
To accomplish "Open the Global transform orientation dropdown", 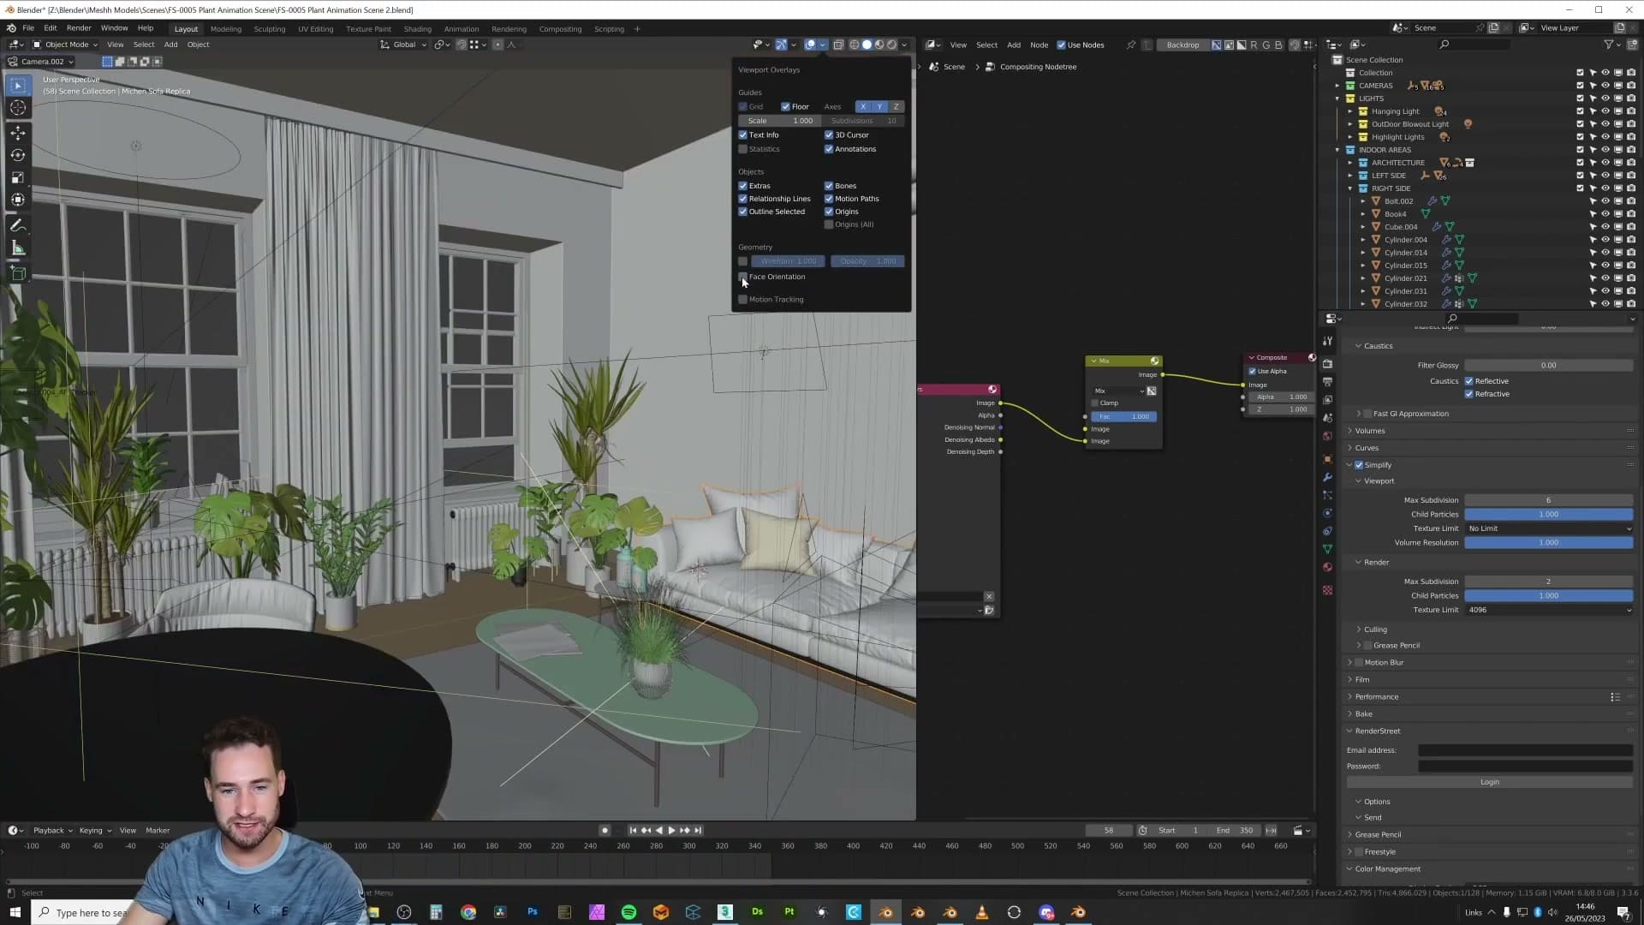I will click(403, 45).
